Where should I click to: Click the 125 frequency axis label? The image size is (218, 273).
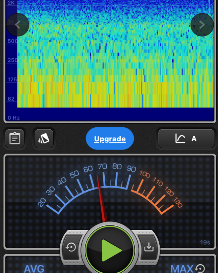(x=12, y=80)
